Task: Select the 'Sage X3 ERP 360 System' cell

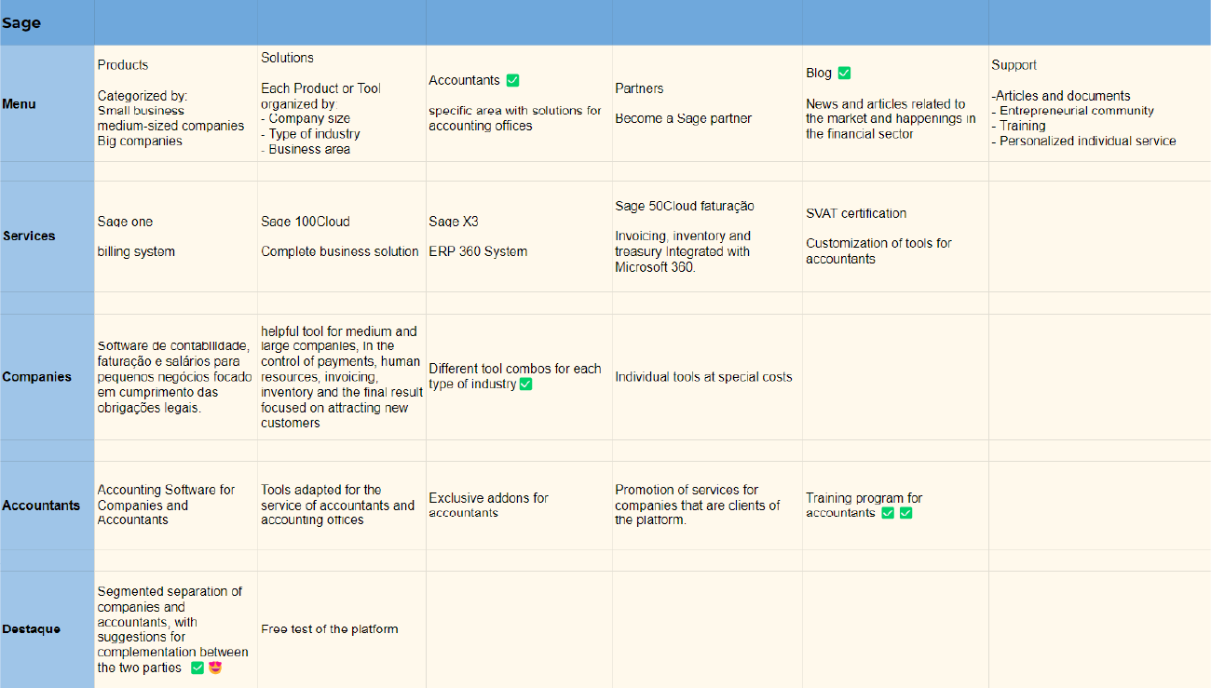Action: [519, 236]
